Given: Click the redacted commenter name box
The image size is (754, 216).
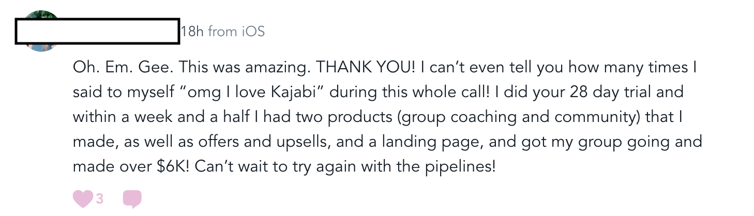Looking at the screenshot, I should tap(97, 32).
